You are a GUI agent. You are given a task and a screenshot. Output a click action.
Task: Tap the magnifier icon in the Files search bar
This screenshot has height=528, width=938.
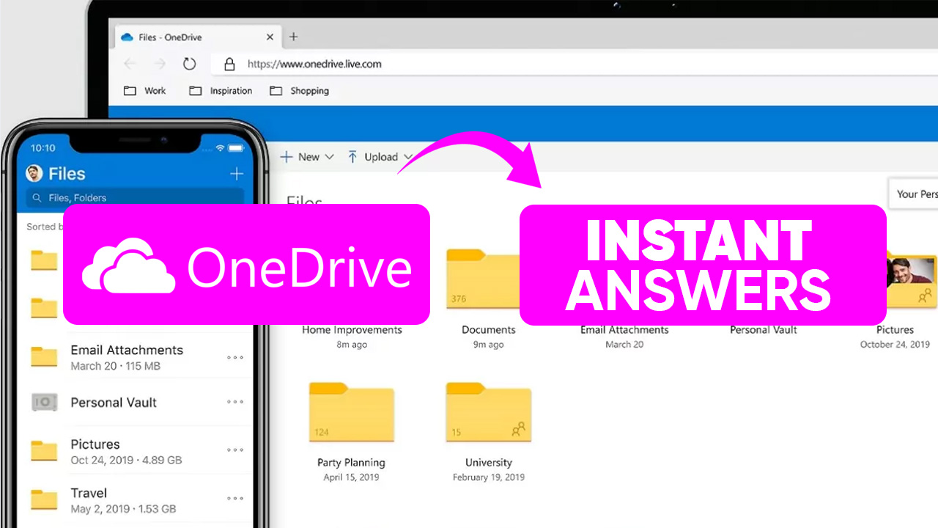[38, 197]
